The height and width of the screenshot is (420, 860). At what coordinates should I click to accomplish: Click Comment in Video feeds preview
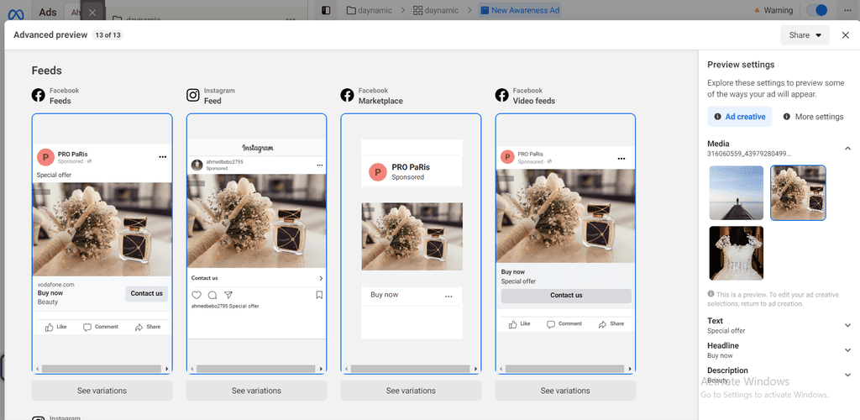(x=564, y=324)
